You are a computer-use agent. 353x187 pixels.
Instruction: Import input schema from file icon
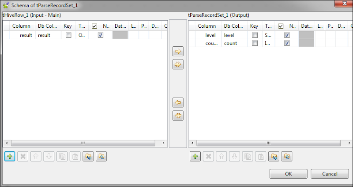(88, 156)
